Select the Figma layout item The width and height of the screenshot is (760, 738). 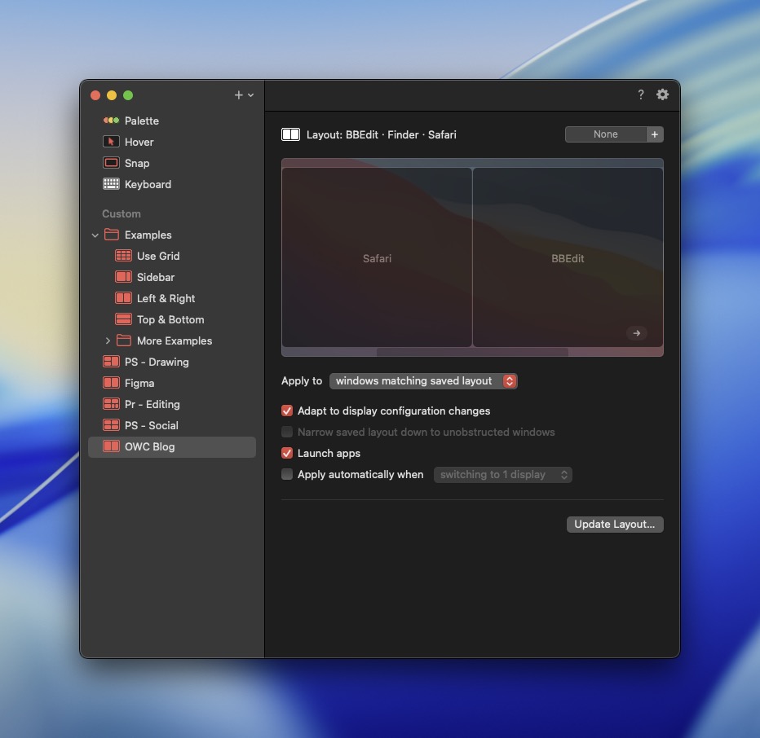coord(139,383)
